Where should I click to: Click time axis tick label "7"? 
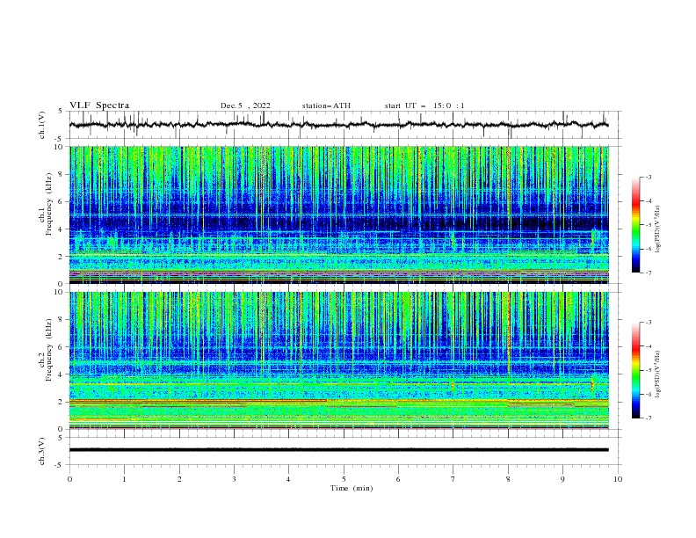453,479
